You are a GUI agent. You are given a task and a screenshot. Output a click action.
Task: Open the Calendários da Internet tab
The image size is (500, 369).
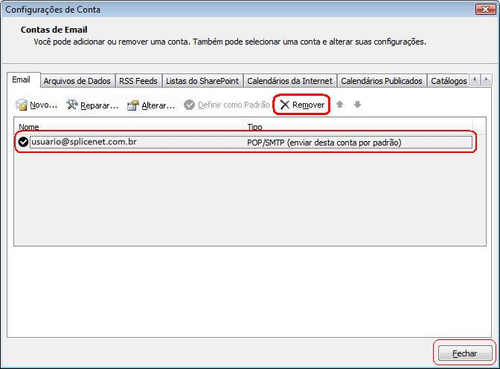pyautogui.click(x=289, y=81)
